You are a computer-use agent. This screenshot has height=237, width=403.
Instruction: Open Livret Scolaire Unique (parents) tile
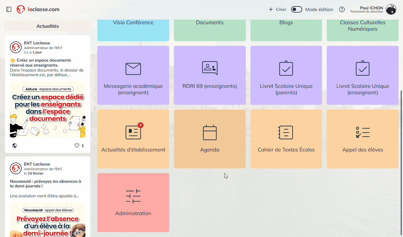click(286, 75)
